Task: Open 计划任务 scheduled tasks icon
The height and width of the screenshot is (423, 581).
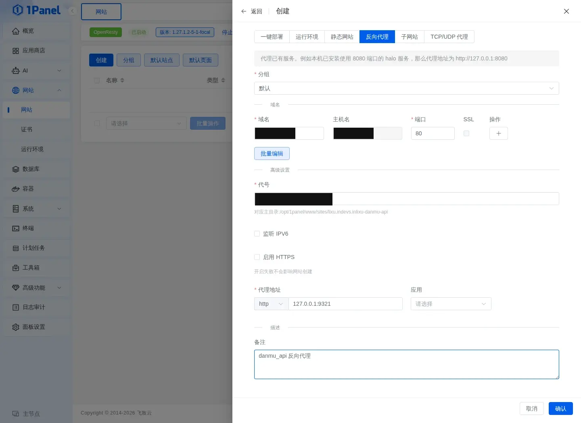Action: click(x=16, y=248)
